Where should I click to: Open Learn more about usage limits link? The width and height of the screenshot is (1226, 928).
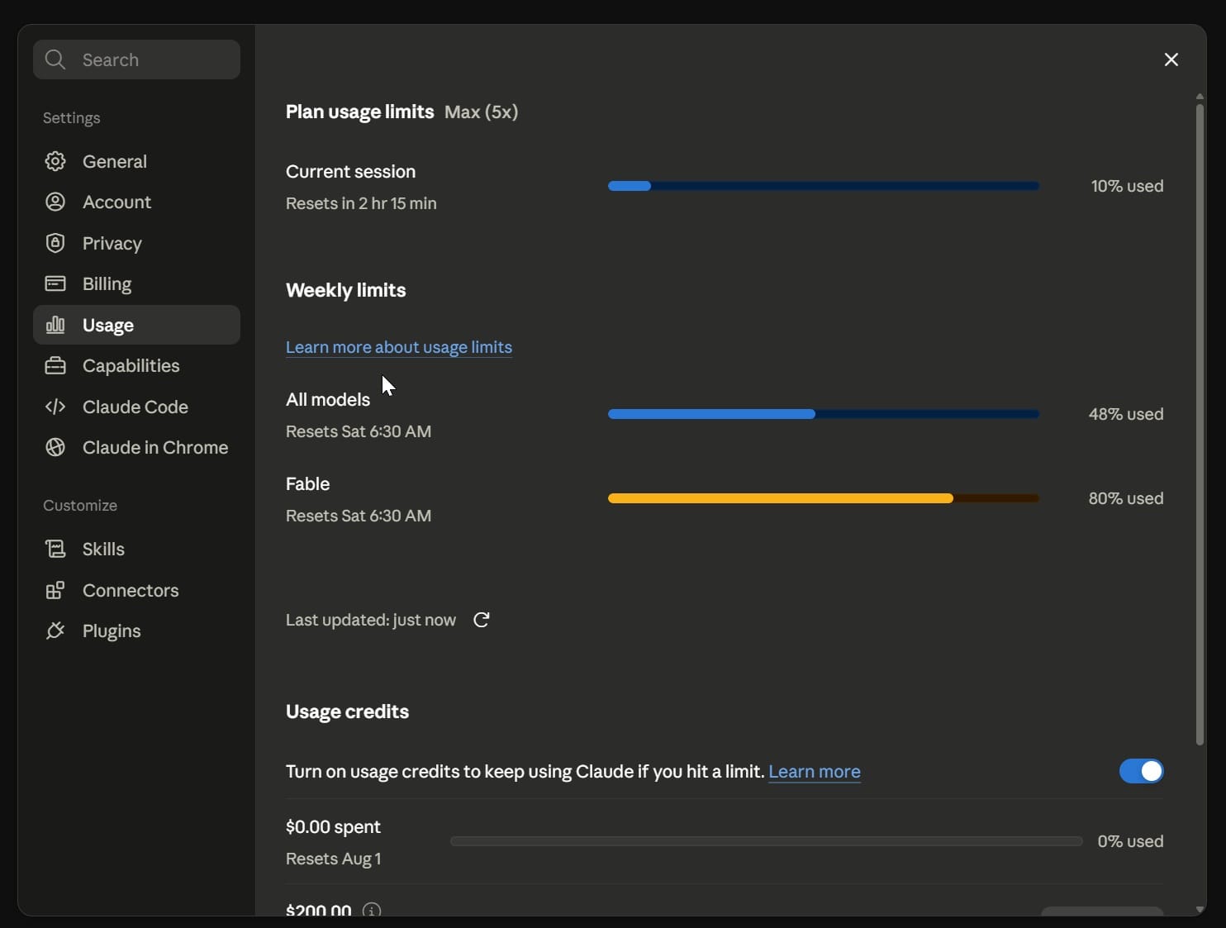point(399,347)
